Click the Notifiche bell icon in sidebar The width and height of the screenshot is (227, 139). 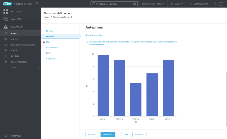[x=6, y=56]
